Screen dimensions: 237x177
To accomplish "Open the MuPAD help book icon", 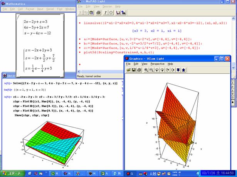I will tap(119, 13).
